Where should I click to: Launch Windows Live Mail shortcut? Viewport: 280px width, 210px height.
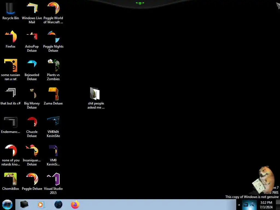point(32,13)
